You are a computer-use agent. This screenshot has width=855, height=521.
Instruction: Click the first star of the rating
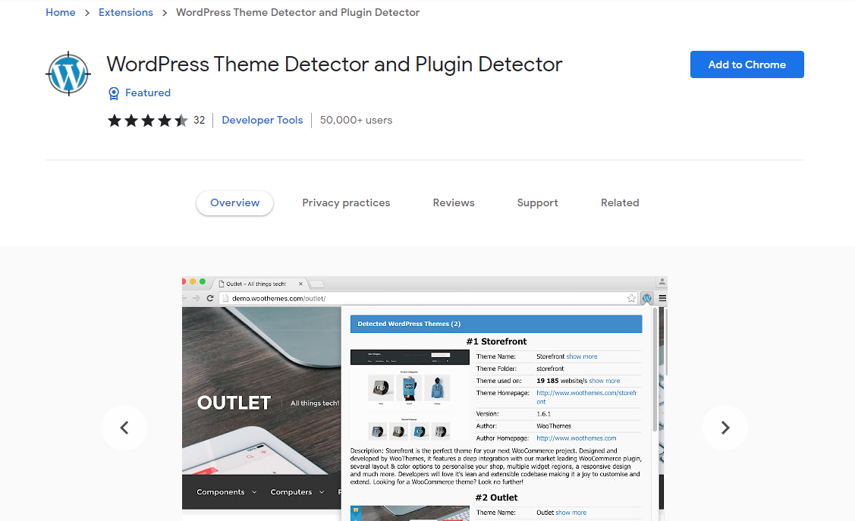pyautogui.click(x=115, y=120)
